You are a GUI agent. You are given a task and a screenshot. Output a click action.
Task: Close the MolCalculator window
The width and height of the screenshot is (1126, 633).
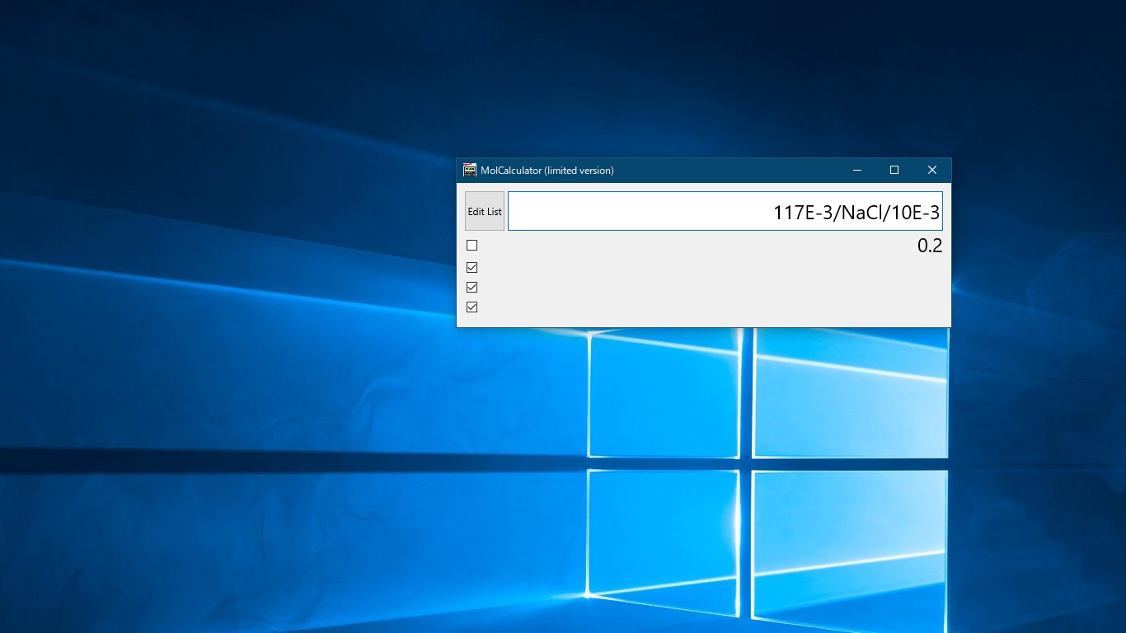coord(932,170)
